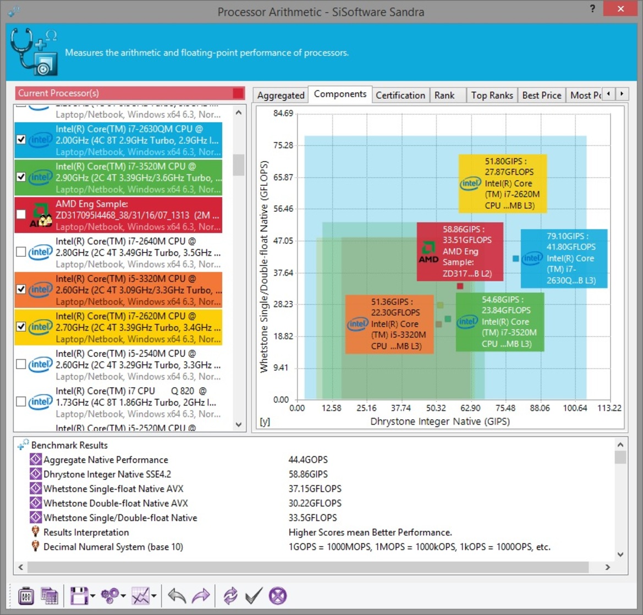Click the results panel right scroll arrow
The width and height of the screenshot is (643, 615).
(x=608, y=567)
